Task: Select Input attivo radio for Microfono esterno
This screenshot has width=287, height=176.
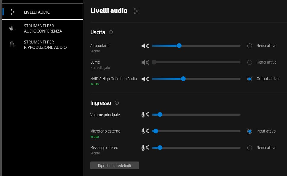Action: point(250,131)
